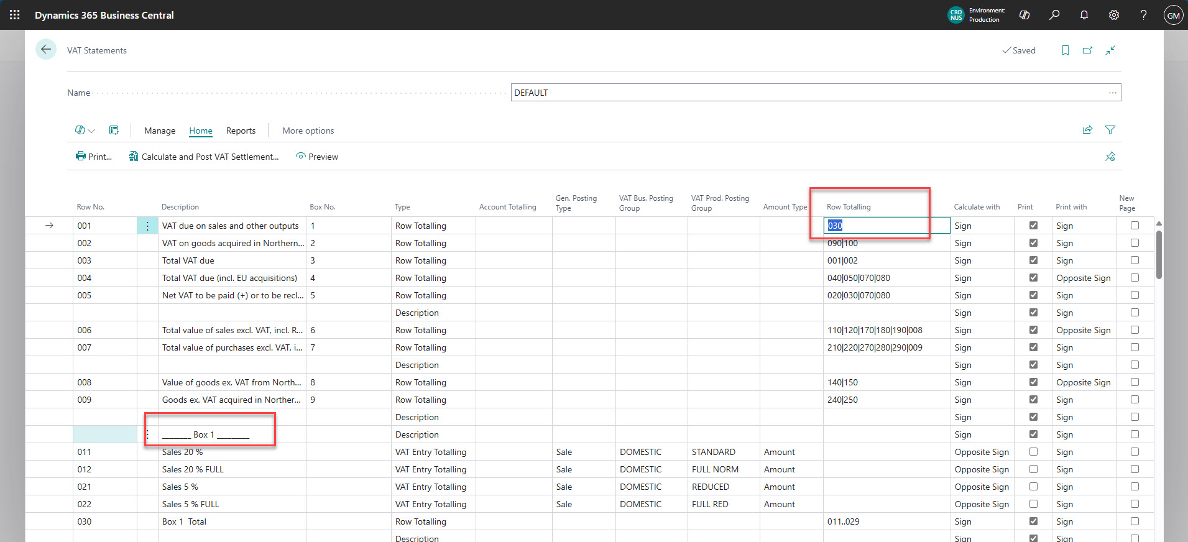Viewport: 1188px width, 542px height.
Task: Edit Row Totalling field containing 030
Action: click(886, 226)
